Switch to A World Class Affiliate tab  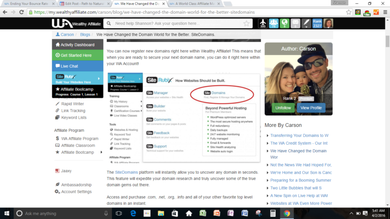195,4
